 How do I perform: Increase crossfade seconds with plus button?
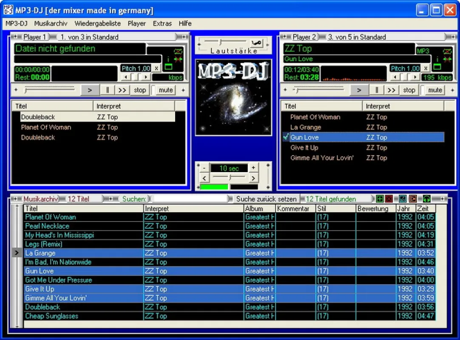(x=253, y=168)
